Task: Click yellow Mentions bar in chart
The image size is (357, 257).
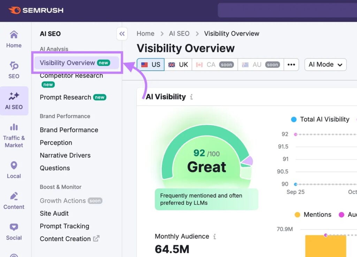Action: pyautogui.click(x=326, y=246)
